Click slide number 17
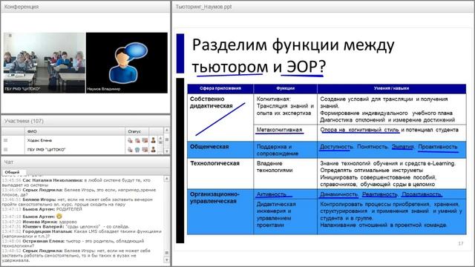Image resolution: width=475 pixels, height=267 pixels. point(460,243)
